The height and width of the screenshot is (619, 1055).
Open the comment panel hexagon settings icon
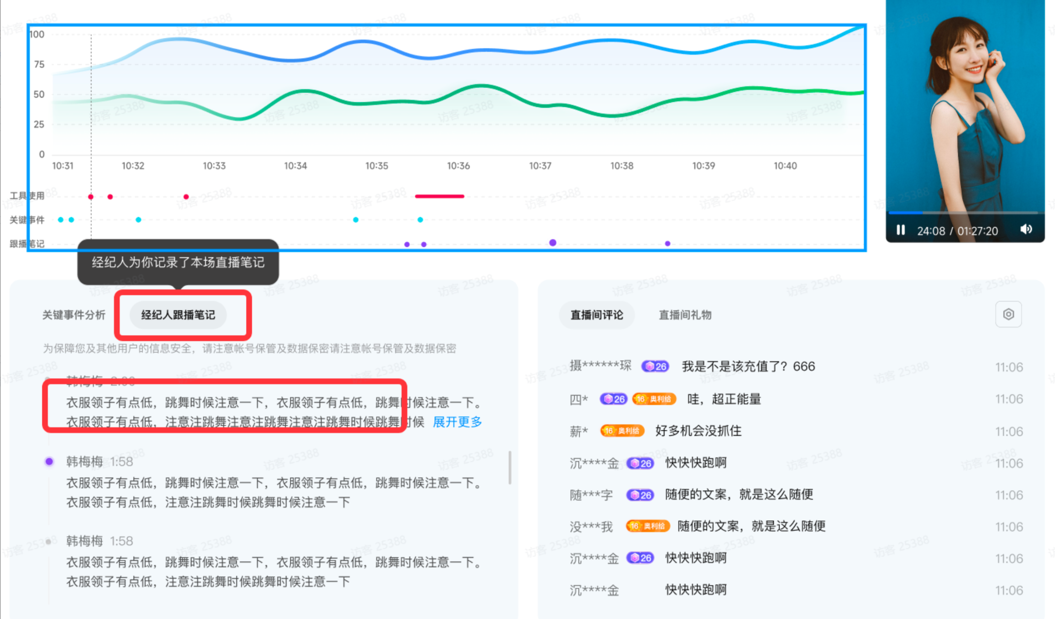(1008, 314)
